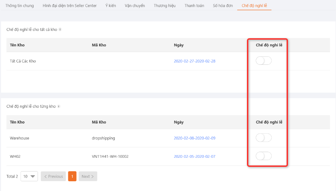The width and height of the screenshot is (336, 191).
Task: Click the Previous page button
Action: pos(53,176)
